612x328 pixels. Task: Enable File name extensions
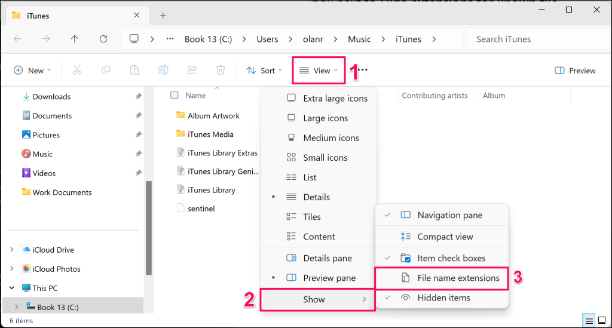(442, 278)
